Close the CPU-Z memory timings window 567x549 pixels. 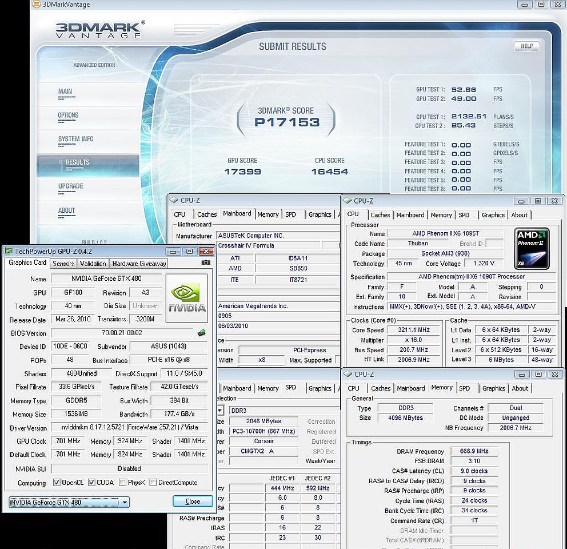[x=554, y=374]
